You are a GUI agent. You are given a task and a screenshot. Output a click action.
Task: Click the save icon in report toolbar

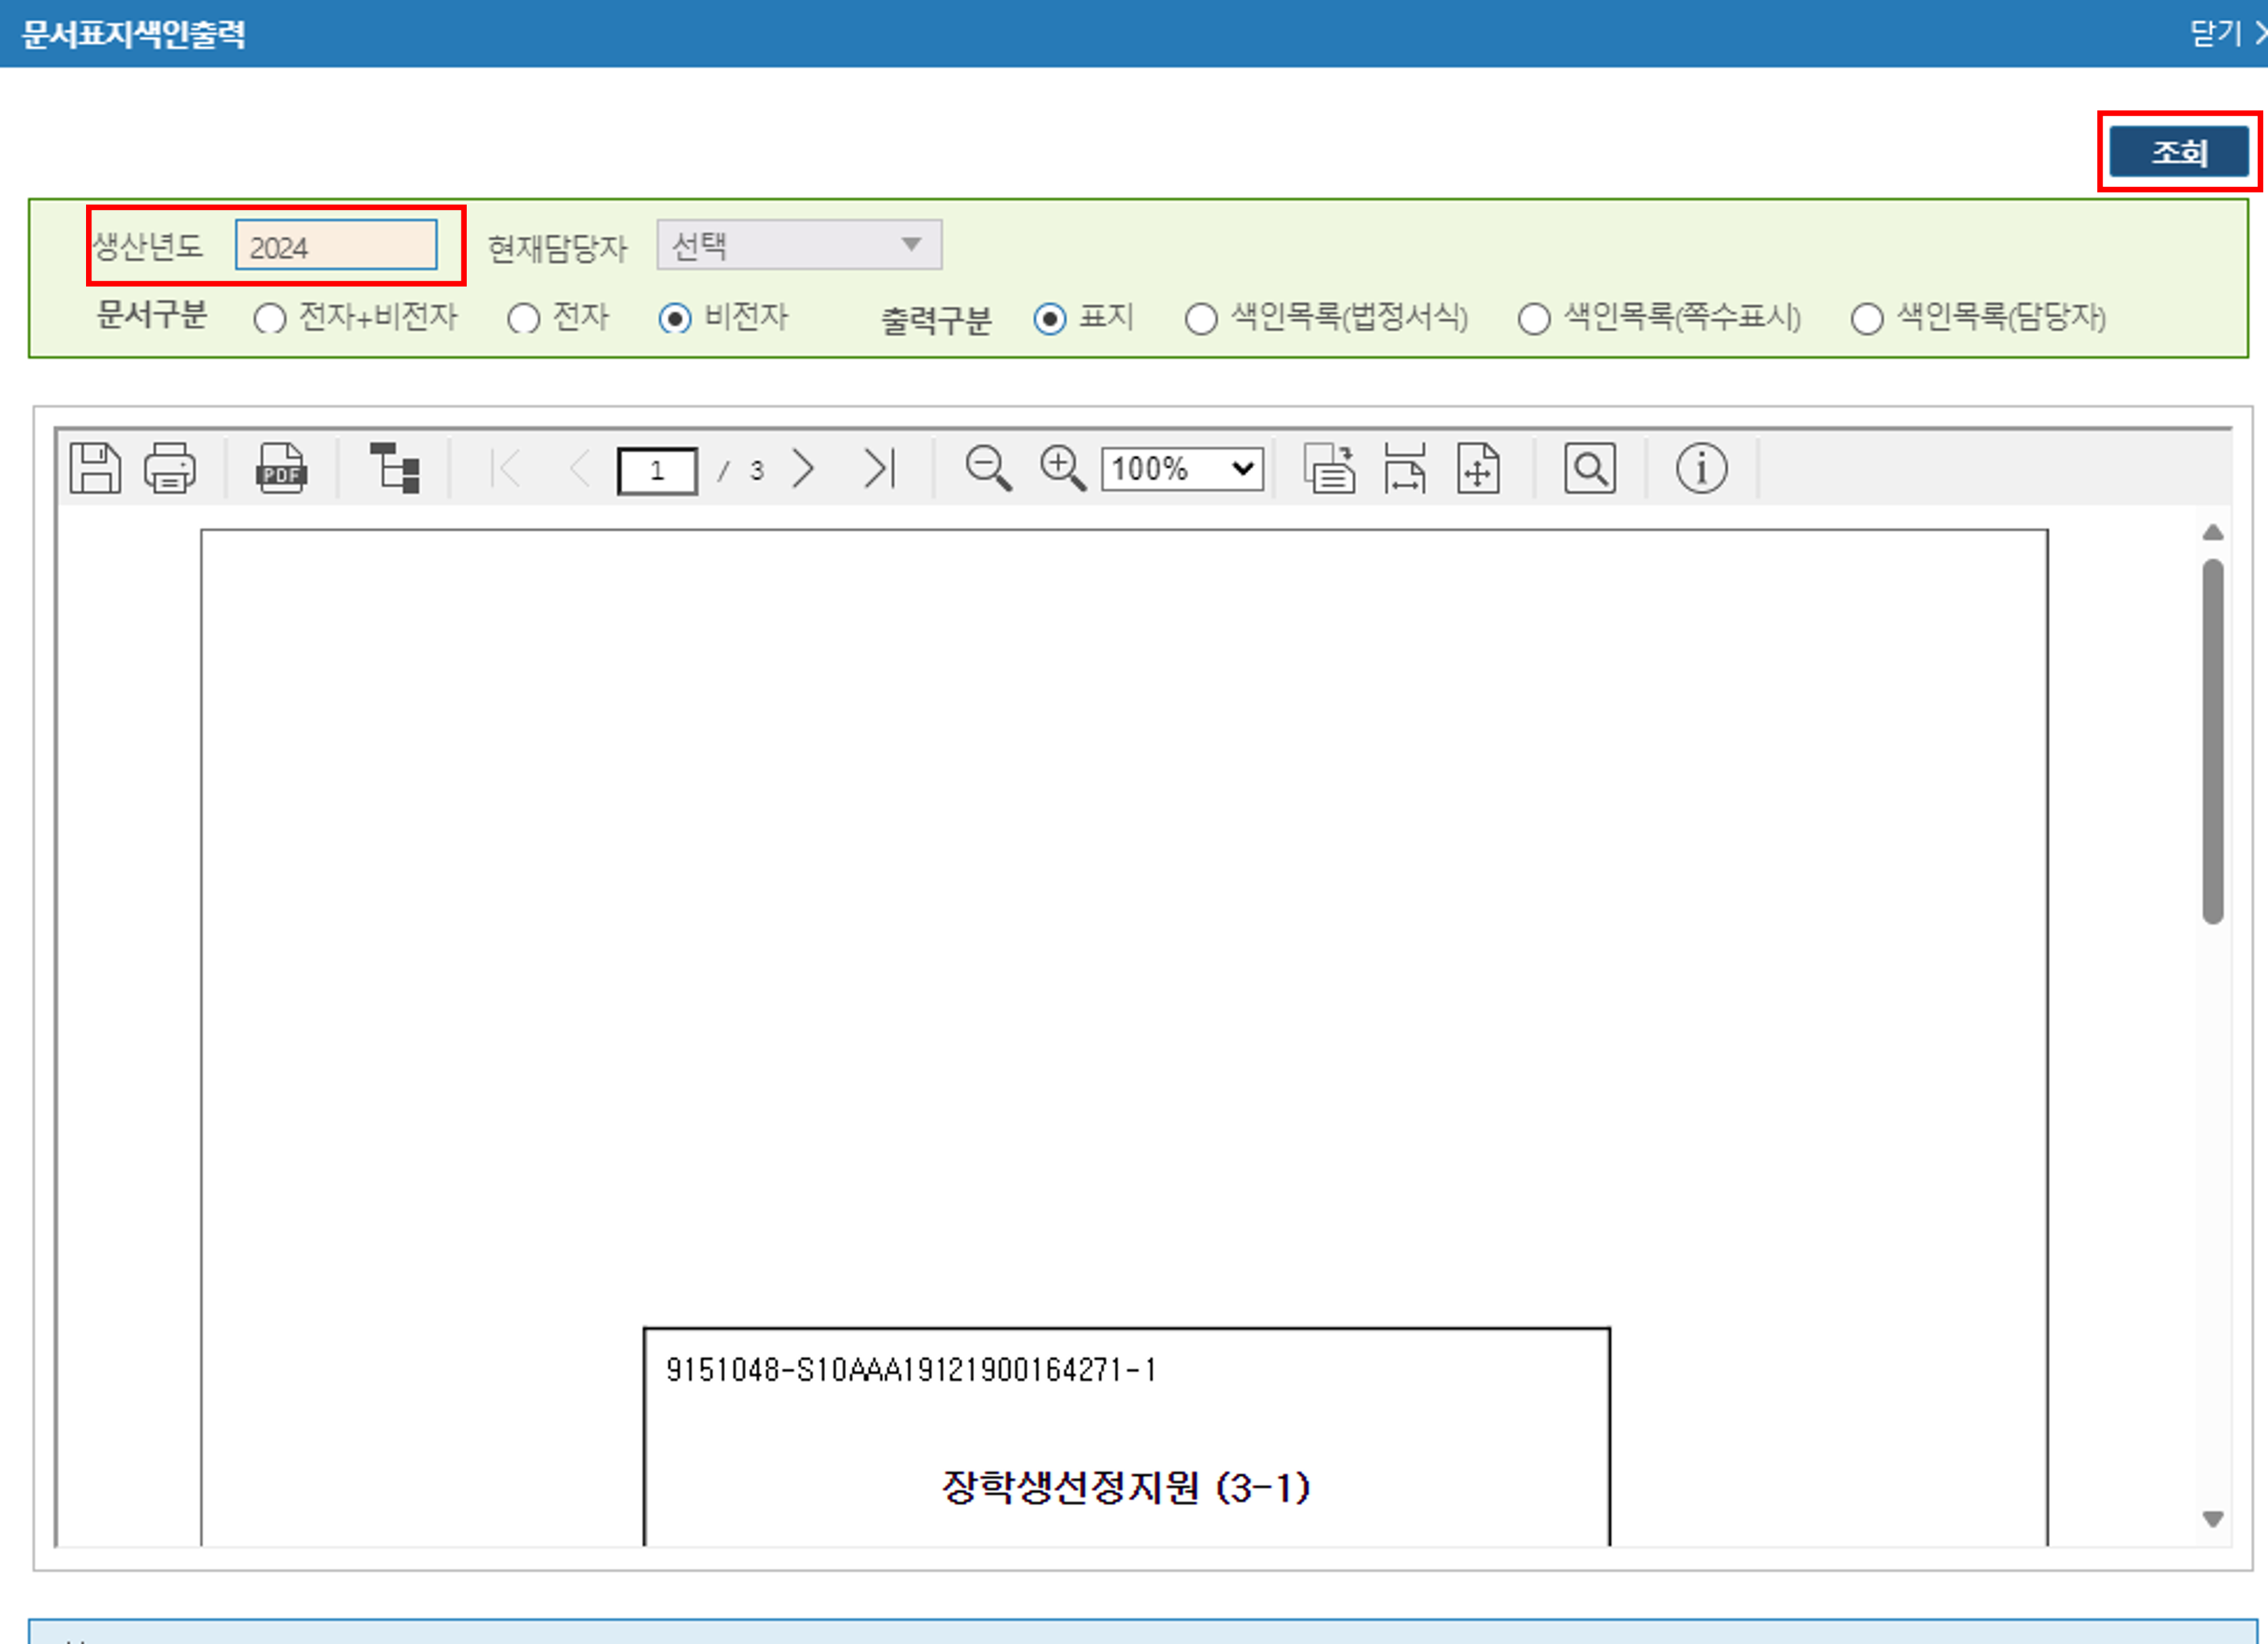95,468
